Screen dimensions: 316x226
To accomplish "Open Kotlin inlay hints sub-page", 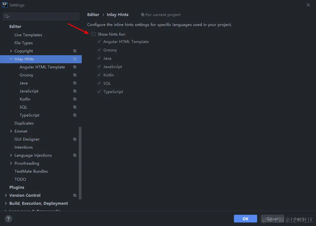I will tap(25, 99).
